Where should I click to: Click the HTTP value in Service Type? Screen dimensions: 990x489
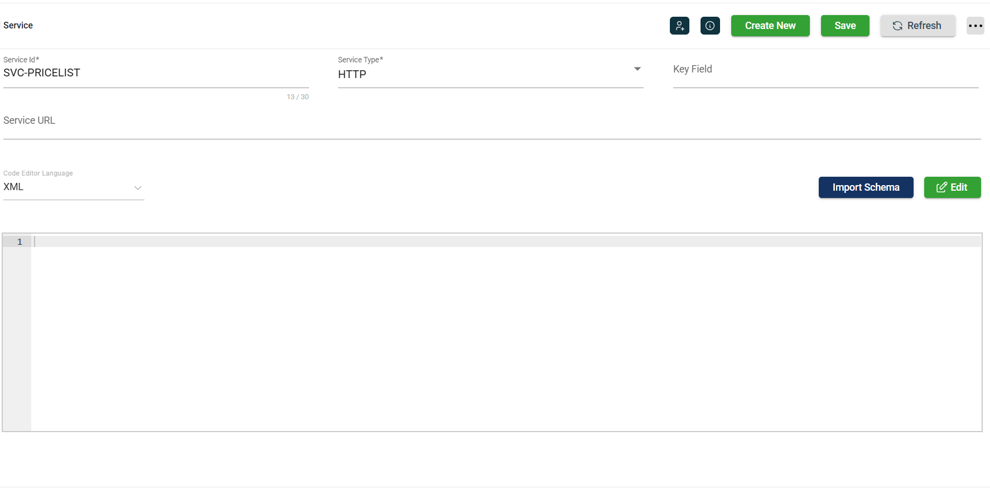(x=352, y=74)
